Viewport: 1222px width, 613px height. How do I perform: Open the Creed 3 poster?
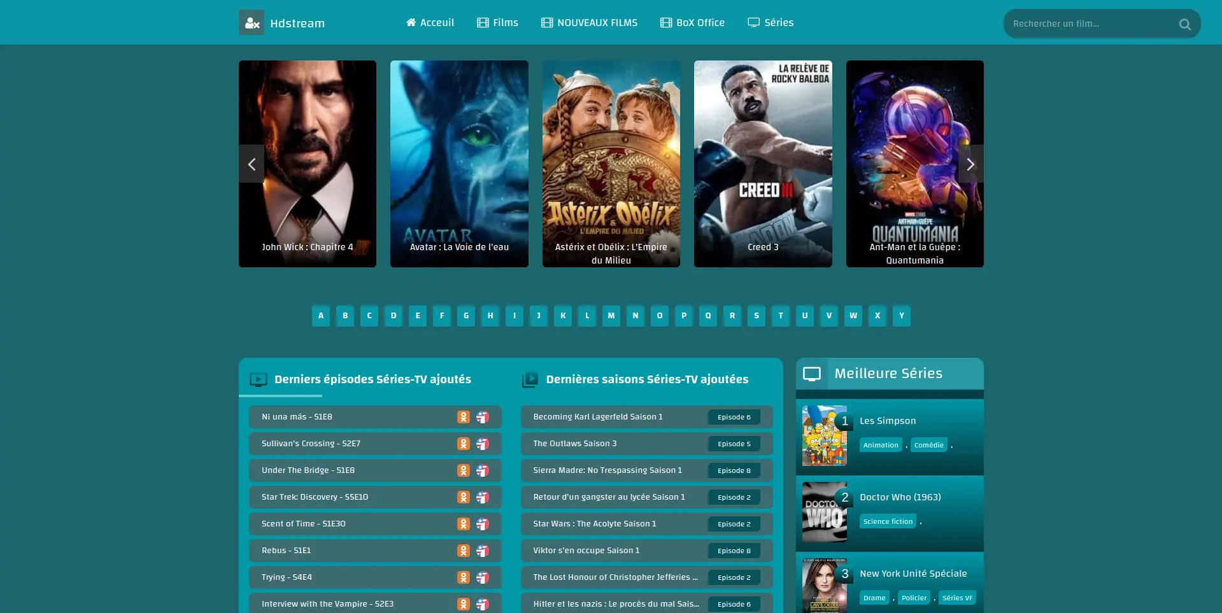pos(763,164)
